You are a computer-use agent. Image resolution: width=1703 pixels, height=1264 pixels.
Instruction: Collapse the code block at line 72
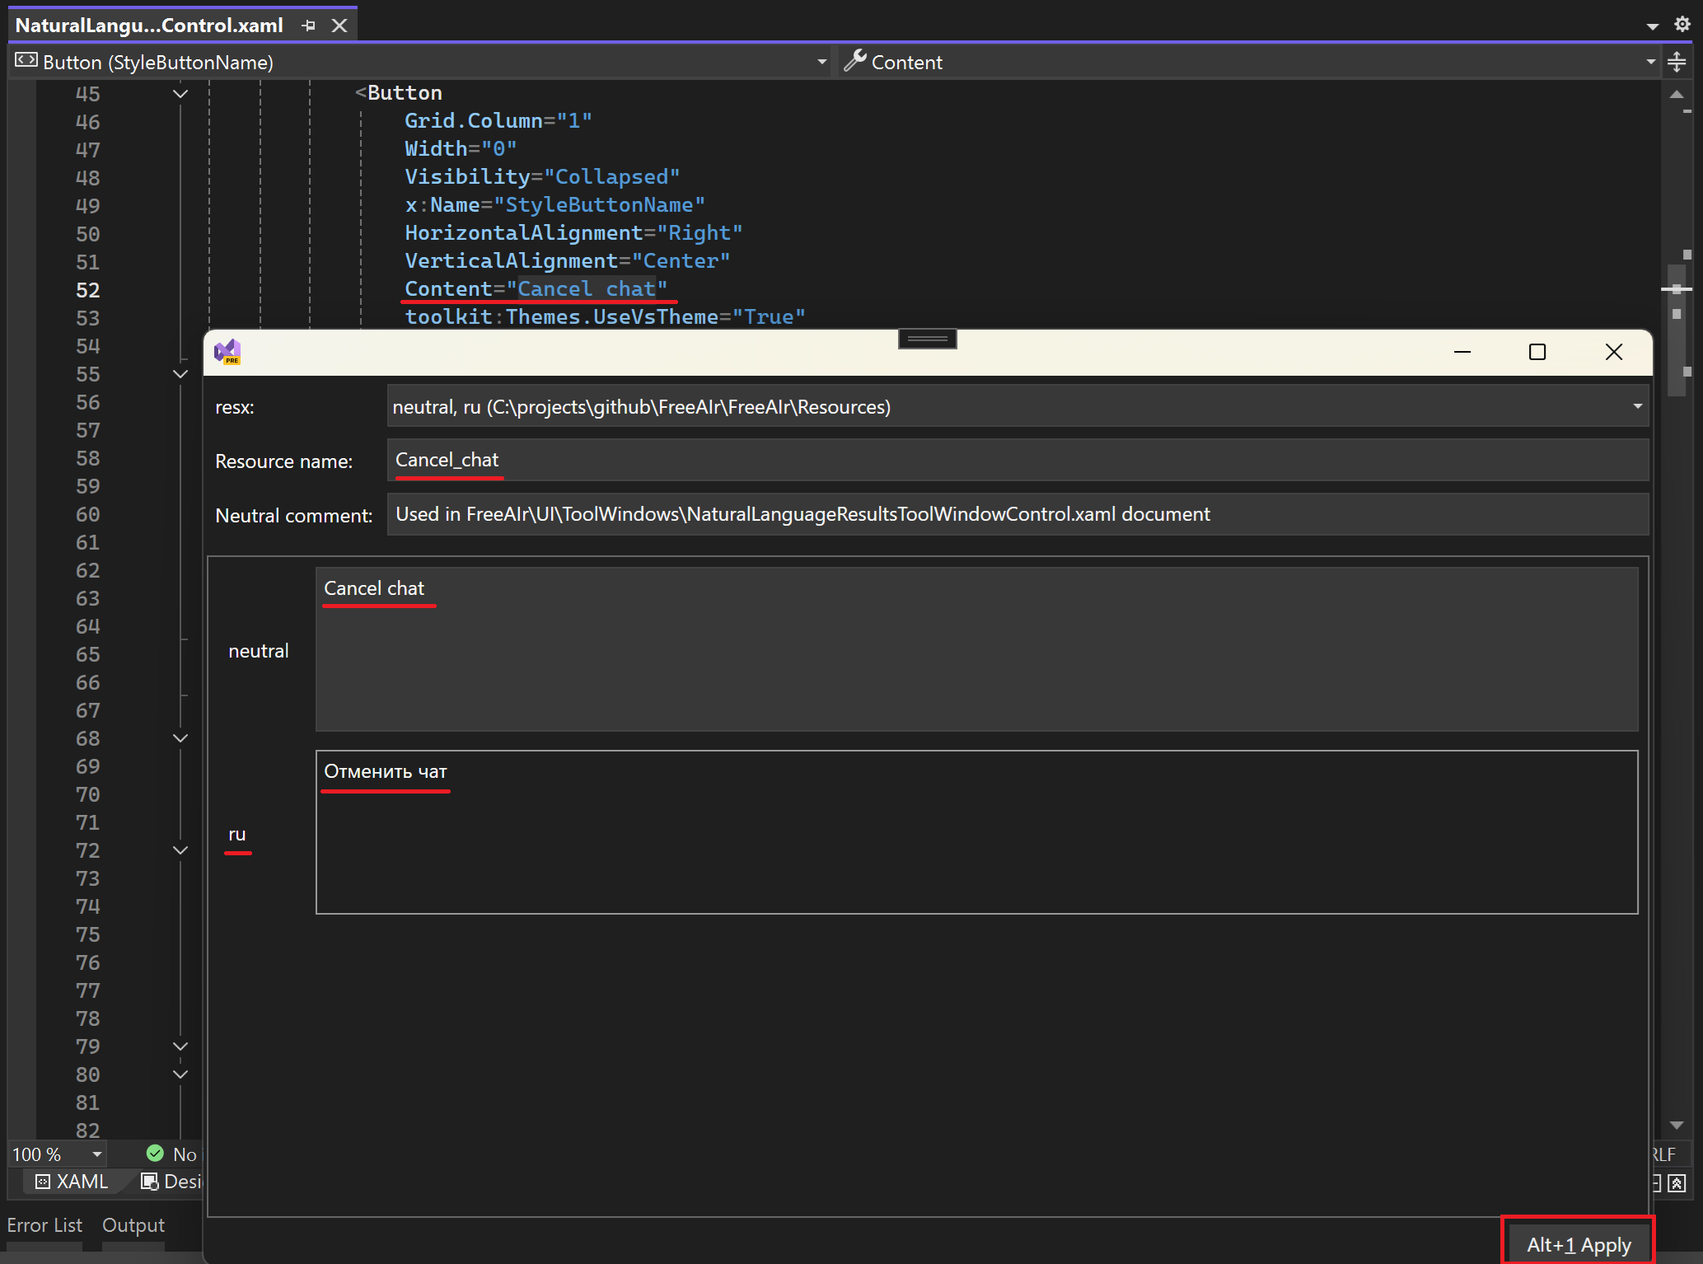click(180, 850)
